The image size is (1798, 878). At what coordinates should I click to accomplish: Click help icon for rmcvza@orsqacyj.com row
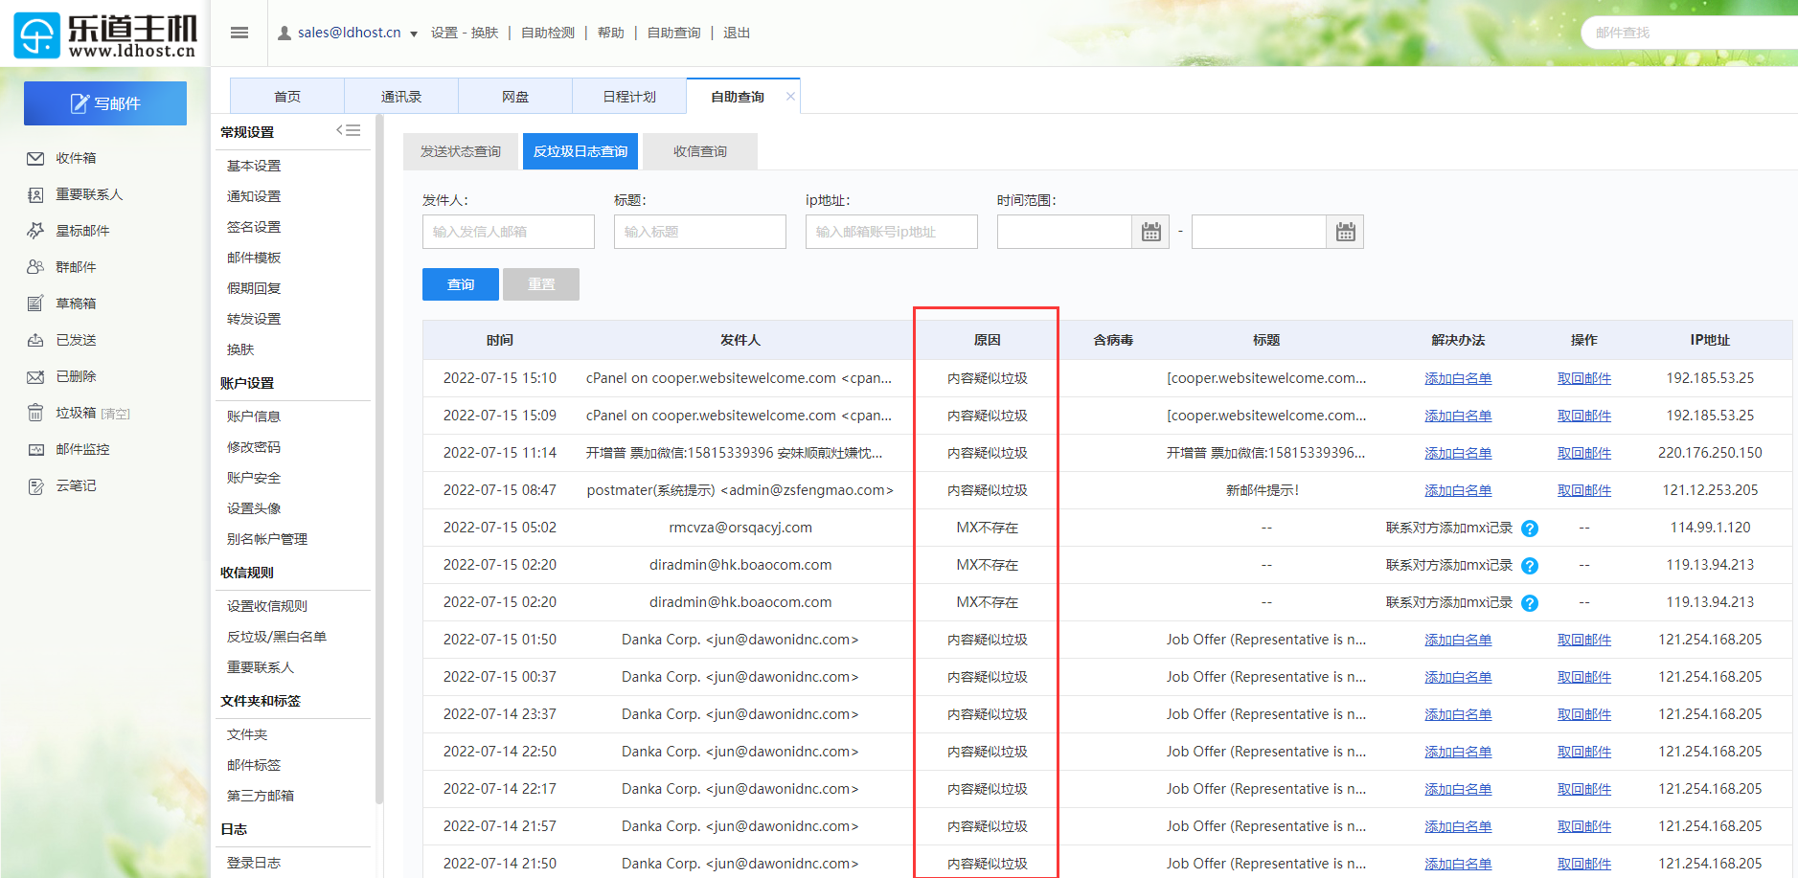pyautogui.click(x=1530, y=529)
